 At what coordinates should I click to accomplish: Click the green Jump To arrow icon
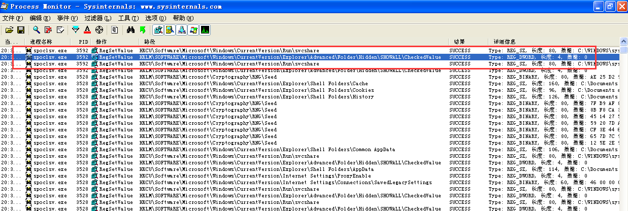(142, 30)
